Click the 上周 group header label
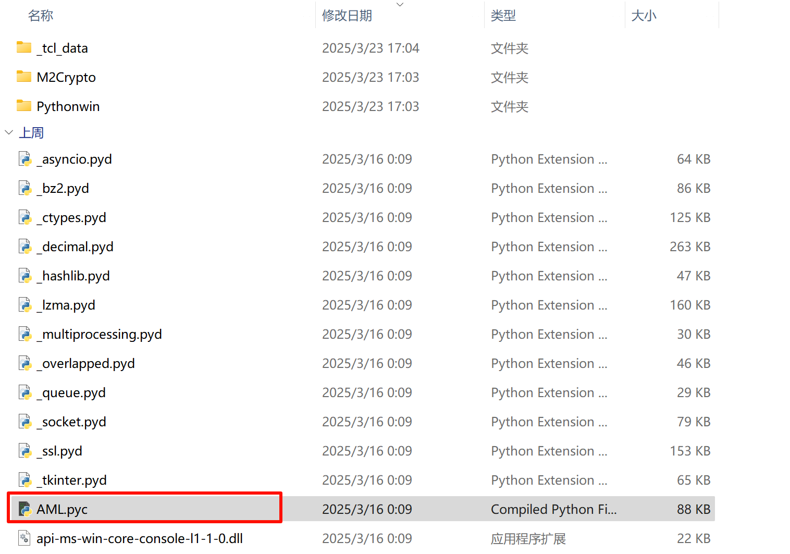Viewport: 790px width, 554px height. click(x=31, y=133)
